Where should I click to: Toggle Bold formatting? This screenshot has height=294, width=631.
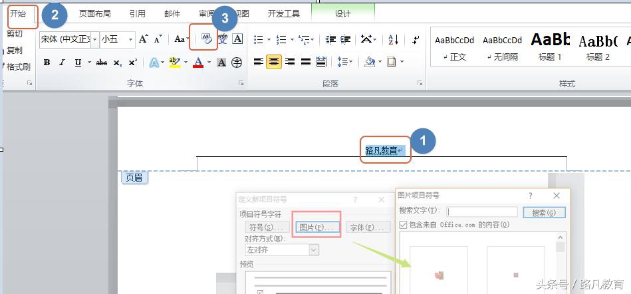47,63
